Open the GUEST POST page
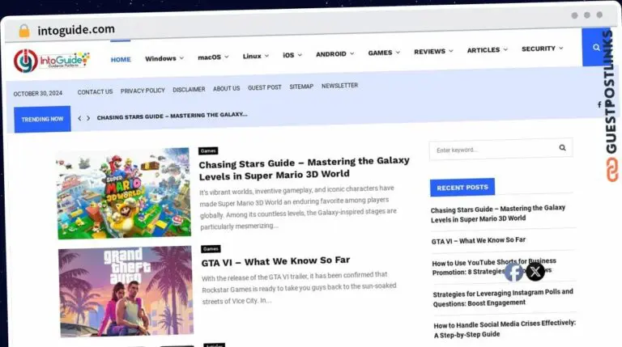Viewport: 622px width, 347px height. pyautogui.click(x=264, y=87)
